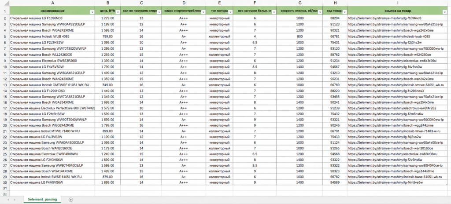Open filter dropdown for класс энергопотребления
The width and height of the screenshot is (451, 204).
point(203,12)
